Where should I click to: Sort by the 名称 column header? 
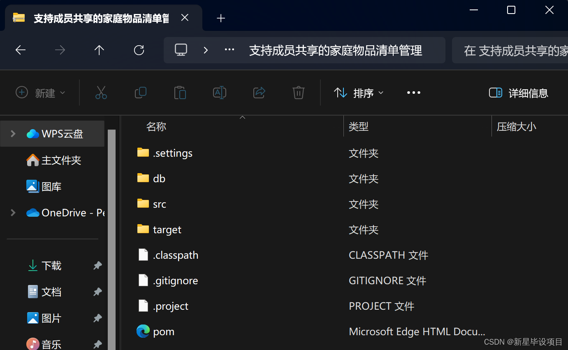(156, 127)
